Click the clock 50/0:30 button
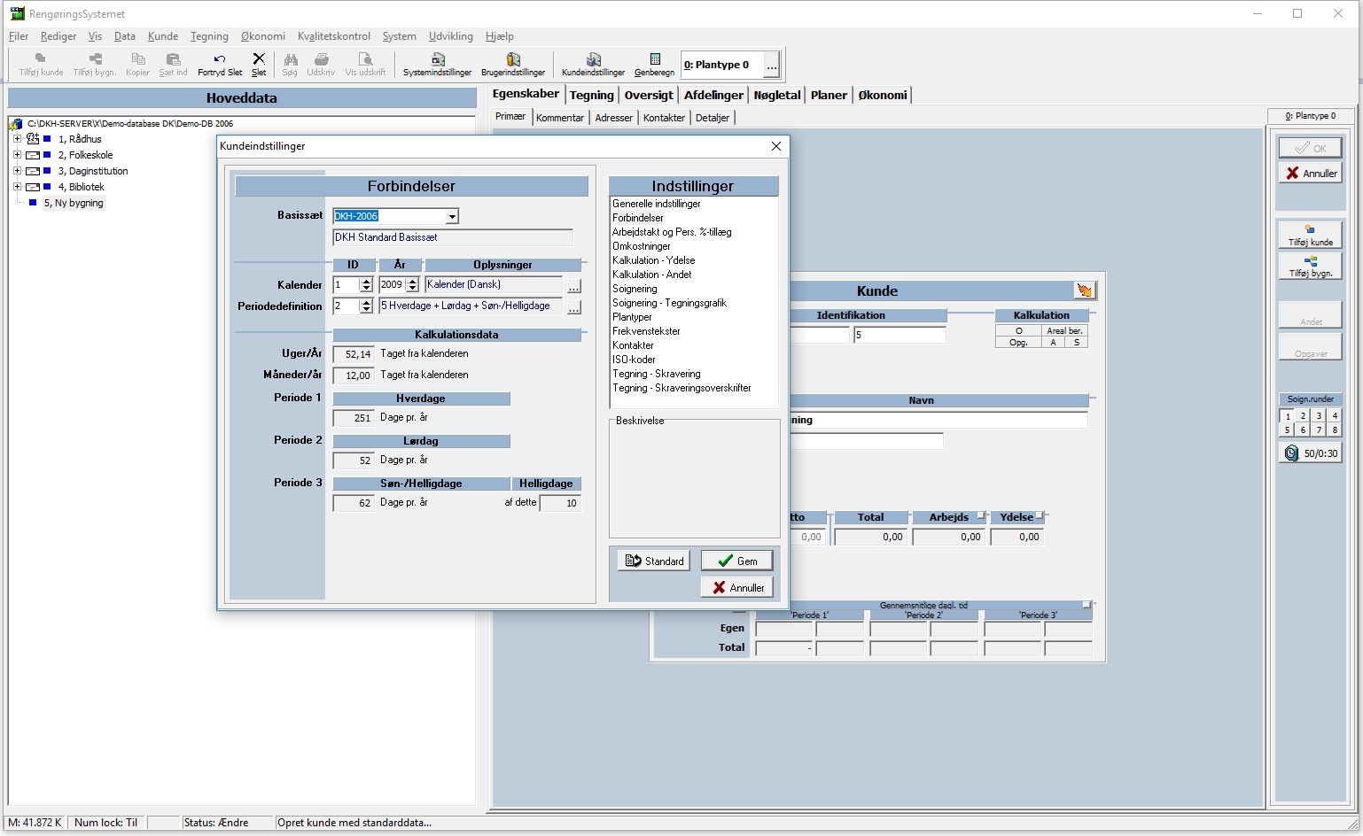 (1310, 453)
